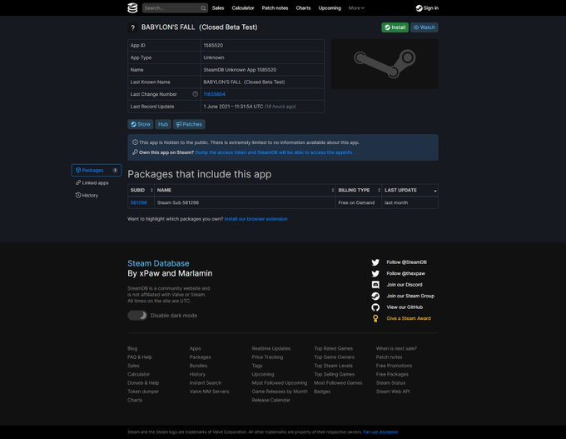The image size is (566, 439).
Task: Click the Store button
Action: tap(141, 124)
